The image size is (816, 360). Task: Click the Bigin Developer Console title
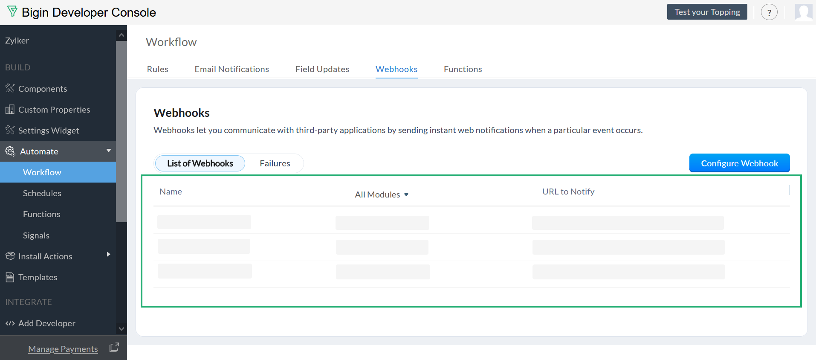tap(89, 12)
